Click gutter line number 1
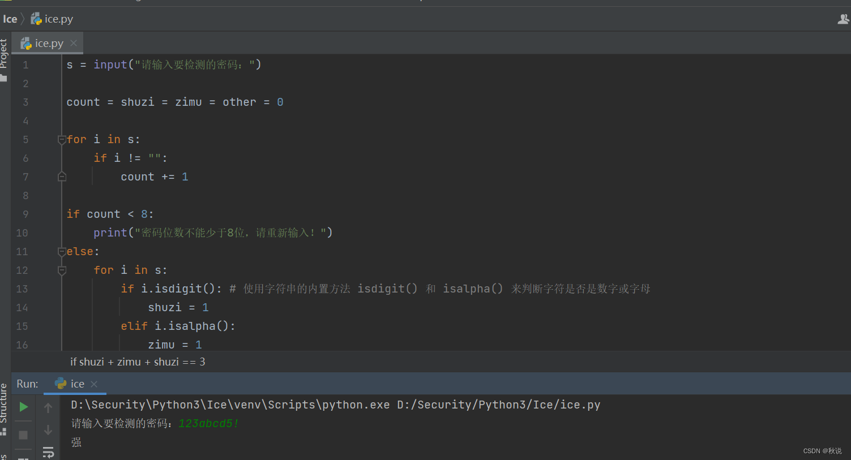This screenshot has height=460, width=851. 25,65
